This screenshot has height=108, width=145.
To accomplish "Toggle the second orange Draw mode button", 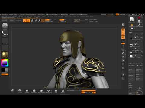I will [x=28, y=21].
